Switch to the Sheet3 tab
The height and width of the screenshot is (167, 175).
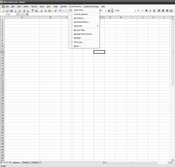tap(36, 162)
